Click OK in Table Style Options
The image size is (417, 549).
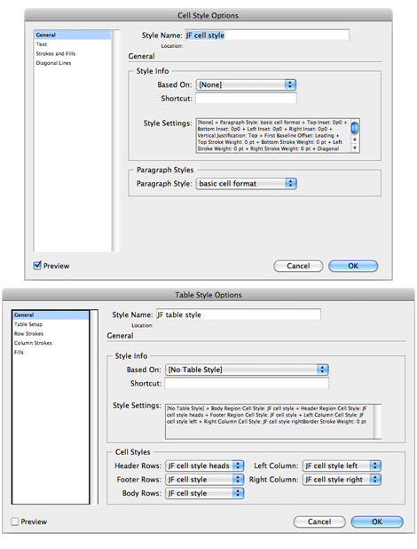coord(377,521)
